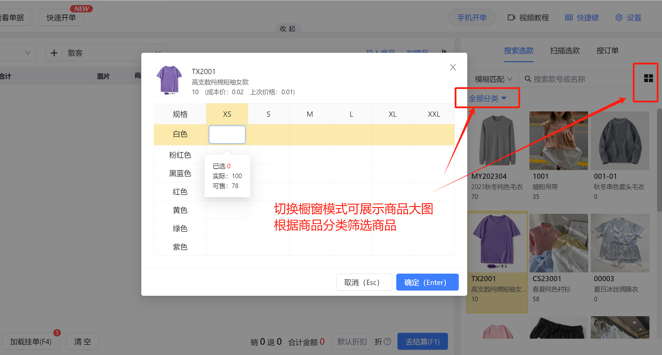Open the 快捷键 shortcuts panel
Image resolution: width=662 pixels, height=355 pixels.
582,18
